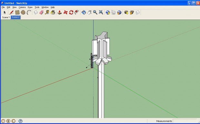This screenshot has width=200, height=124.
Task: Select the Line pencil tool
Action: click(x=12, y=12)
